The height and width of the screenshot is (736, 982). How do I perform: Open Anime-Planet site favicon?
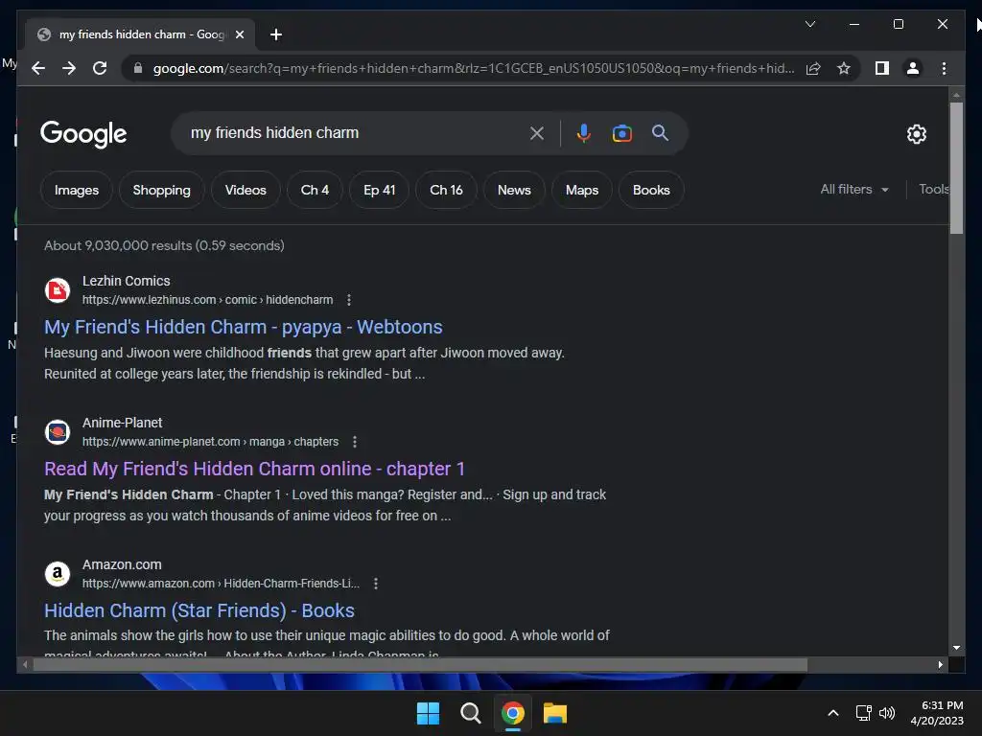58,432
